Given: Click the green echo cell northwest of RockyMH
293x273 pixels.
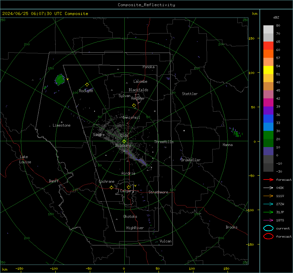Looking at the screenshot, I should pos(60,80).
